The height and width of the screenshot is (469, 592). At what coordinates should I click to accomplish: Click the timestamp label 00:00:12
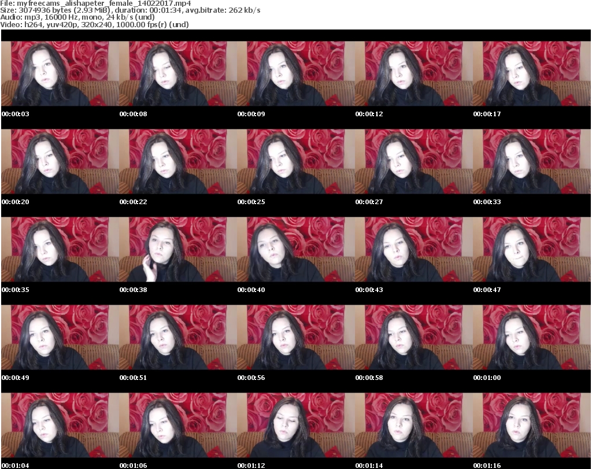(369, 114)
